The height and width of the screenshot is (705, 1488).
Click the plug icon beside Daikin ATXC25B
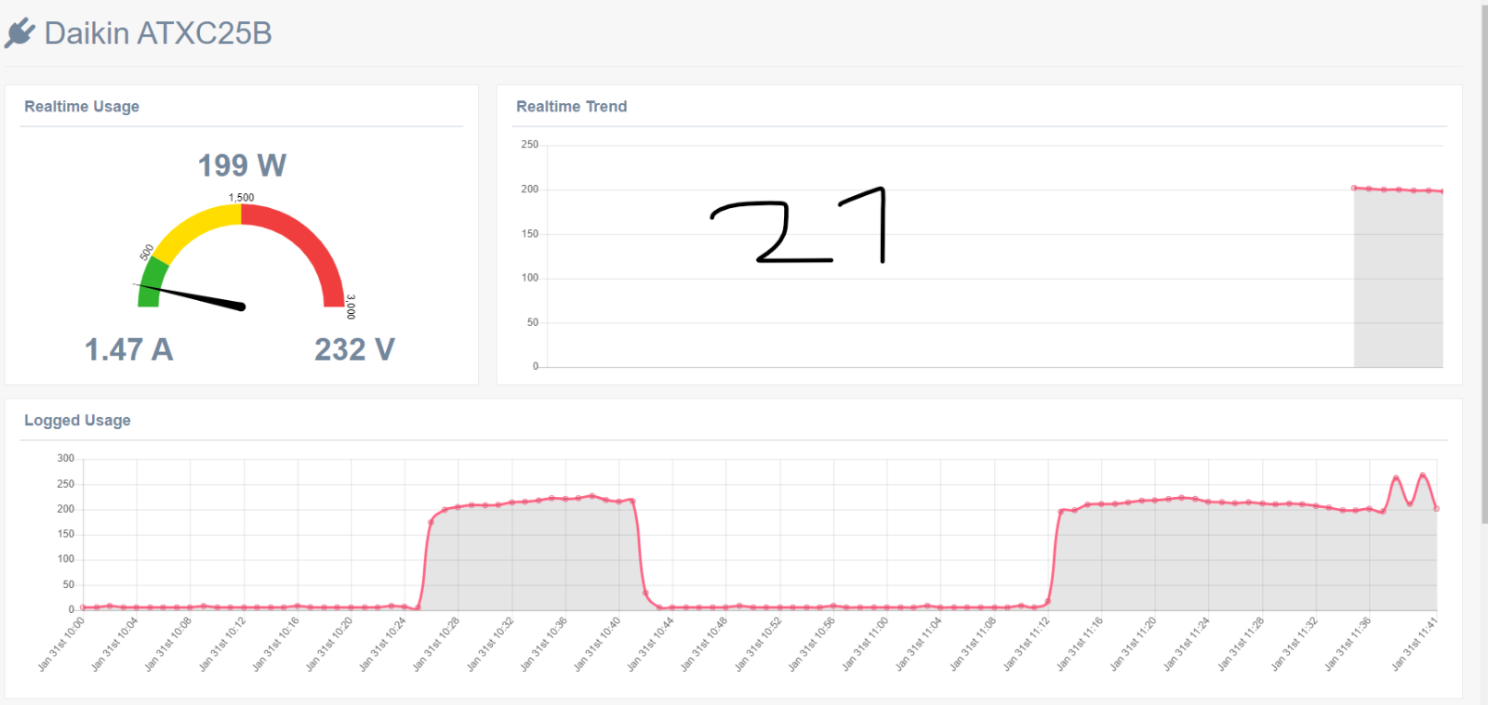coord(20,33)
